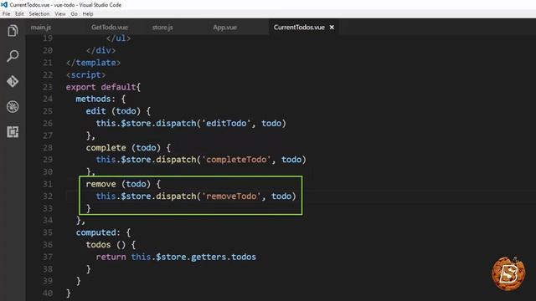Image resolution: width=536 pixels, height=301 pixels.
Task: Click the 'return this.$store.getters.todos' line
Action: 176,257
